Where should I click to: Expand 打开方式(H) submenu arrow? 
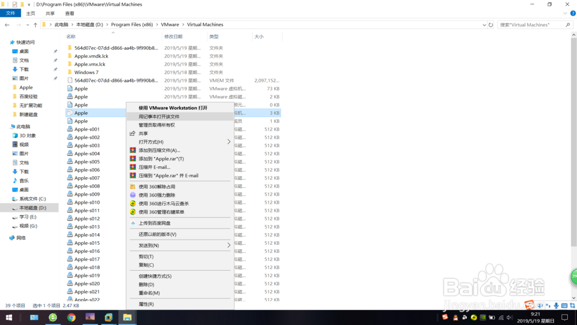click(228, 141)
